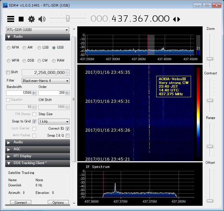Click the sidebar scrollbar up arrow
The height and width of the screenshot is (211, 224).
[x=74, y=29]
